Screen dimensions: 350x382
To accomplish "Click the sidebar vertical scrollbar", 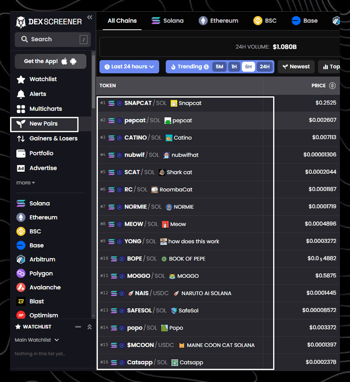I will click(94, 82).
